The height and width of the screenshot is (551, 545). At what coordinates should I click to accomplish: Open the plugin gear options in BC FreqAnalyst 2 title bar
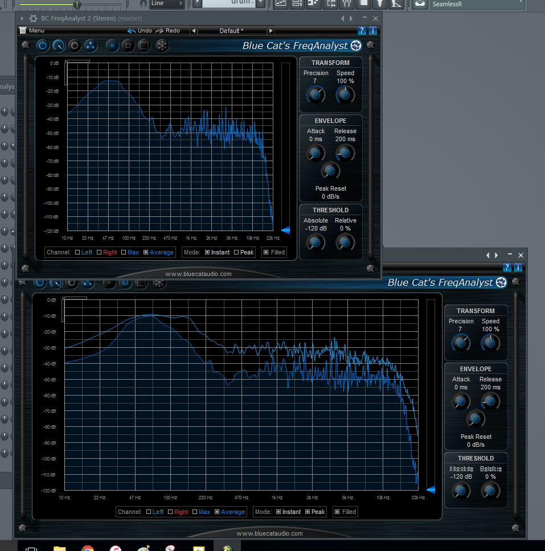click(x=33, y=18)
